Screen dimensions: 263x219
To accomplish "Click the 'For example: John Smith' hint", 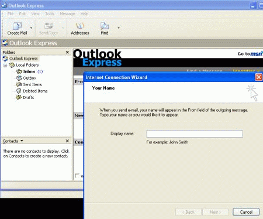I will pyautogui.click(x=167, y=142).
